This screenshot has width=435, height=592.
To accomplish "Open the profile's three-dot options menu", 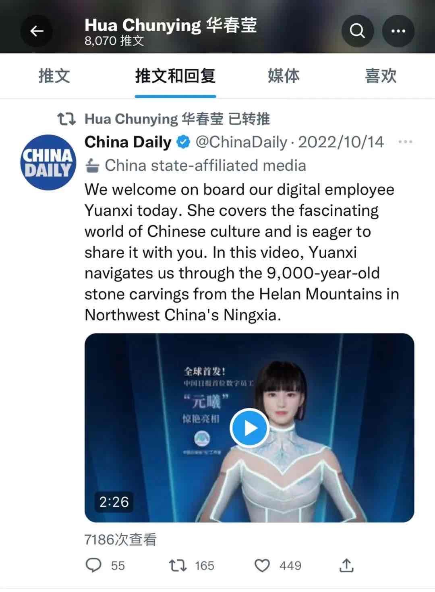I will [398, 31].
